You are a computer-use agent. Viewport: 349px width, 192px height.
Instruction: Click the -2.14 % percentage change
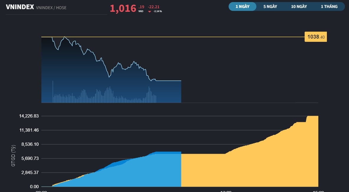coord(158,11)
